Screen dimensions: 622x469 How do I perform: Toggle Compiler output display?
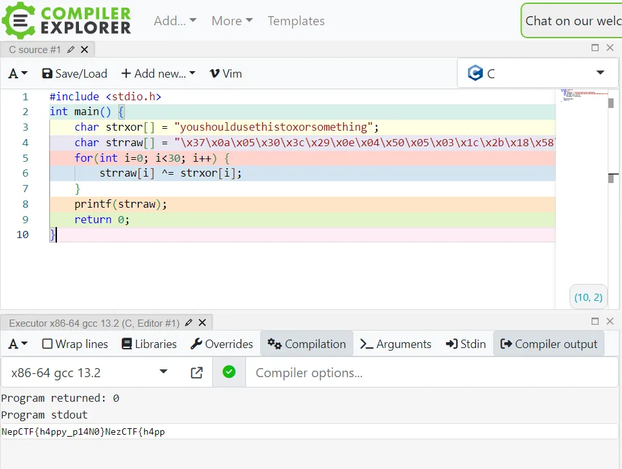pyautogui.click(x=549, y=344)
